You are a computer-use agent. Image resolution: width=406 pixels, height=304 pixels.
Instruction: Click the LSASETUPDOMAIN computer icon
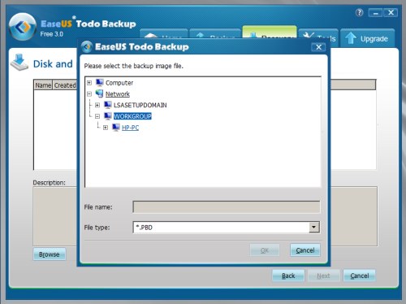[108, 105]
